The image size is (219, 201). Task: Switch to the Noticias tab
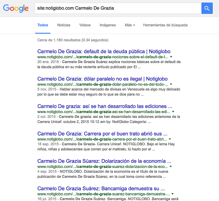click(64, 25)
